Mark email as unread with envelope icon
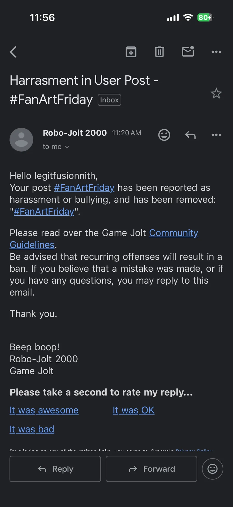This screenshot has width=233, height=507. coord(188,51)
